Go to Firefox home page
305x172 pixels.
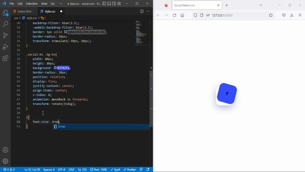182,15
